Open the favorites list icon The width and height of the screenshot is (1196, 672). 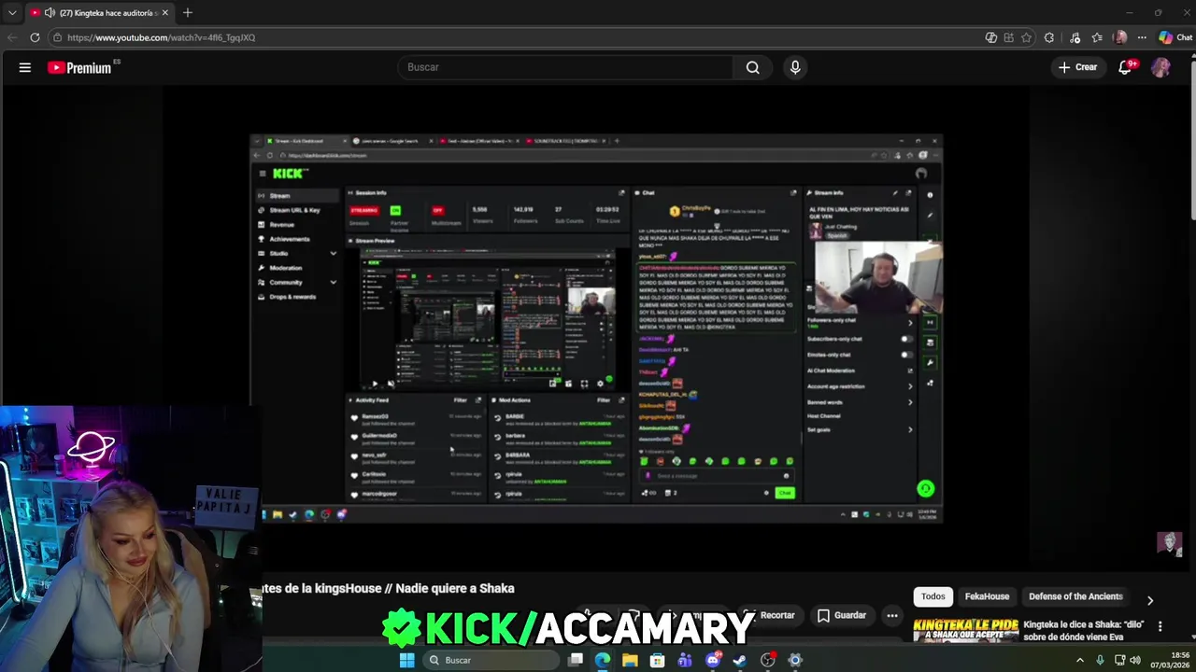pyautogui.click(x=1097, y=37)
